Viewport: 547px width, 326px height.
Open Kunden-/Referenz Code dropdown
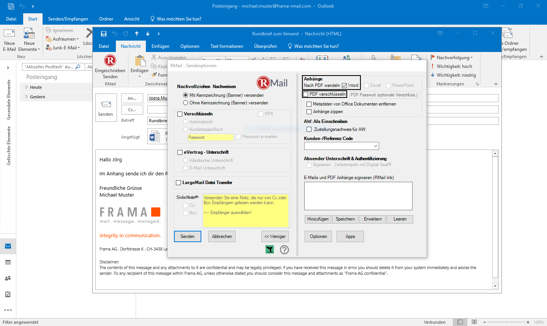coord(376,146)
